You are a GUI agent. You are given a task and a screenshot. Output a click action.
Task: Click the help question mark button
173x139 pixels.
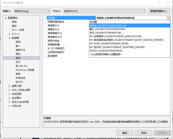click(159, 2)
